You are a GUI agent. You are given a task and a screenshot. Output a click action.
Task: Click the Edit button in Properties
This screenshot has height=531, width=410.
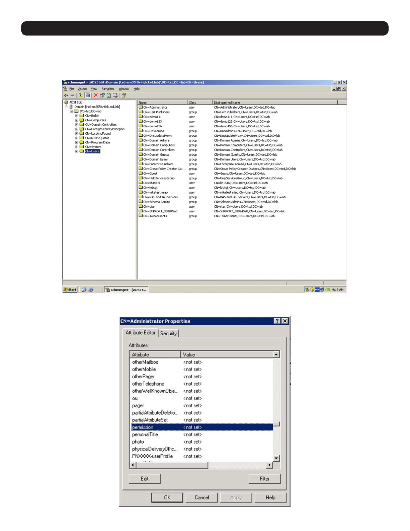point(145,479)
